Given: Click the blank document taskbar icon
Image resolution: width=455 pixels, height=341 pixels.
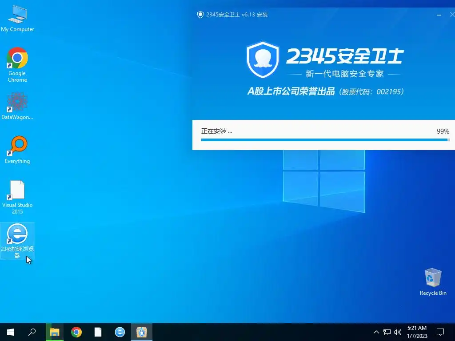Looking at the screenshot, I should (x=98, y=332).
